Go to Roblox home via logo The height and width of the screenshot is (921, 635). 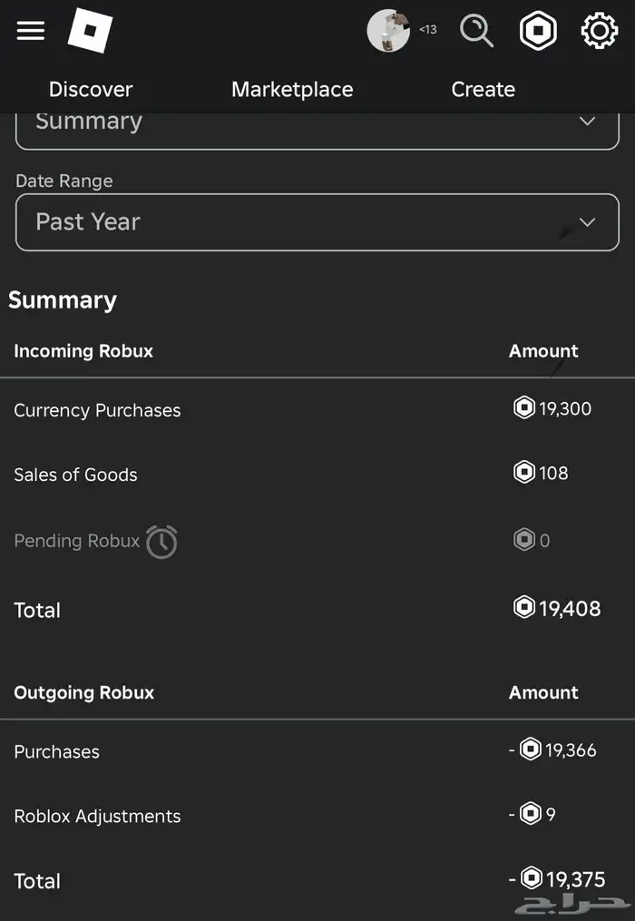pos(90,30)
